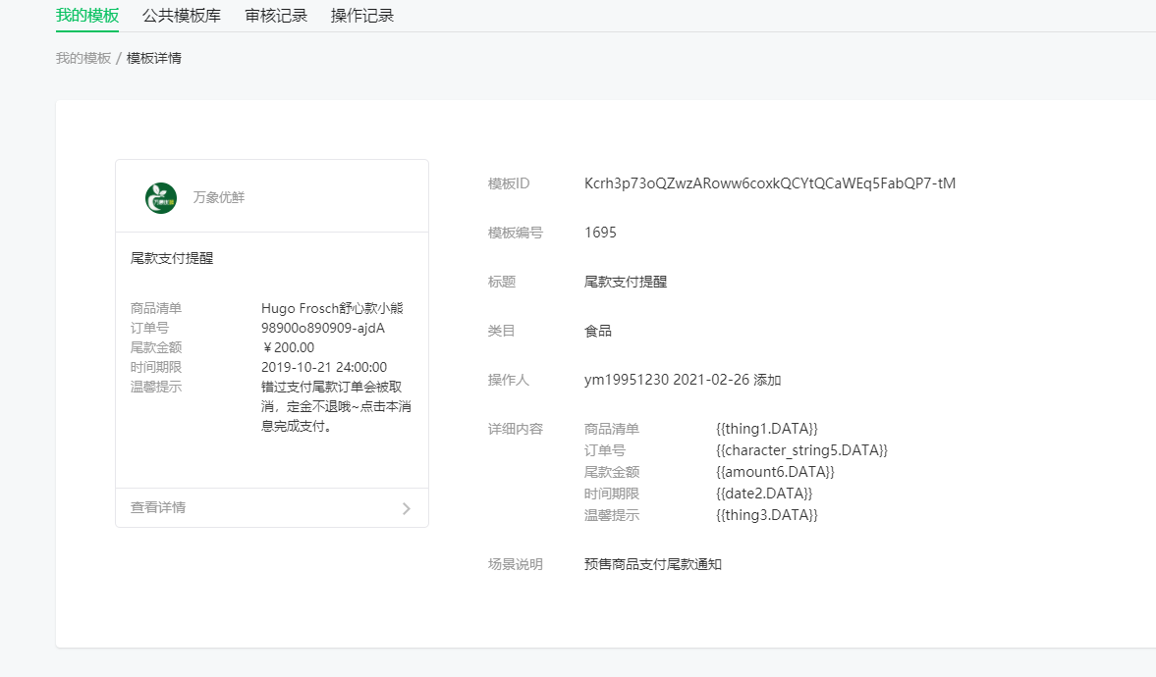1156x677 pixels.
Task: Open 查看详情 in preview card
Action: pyautogui.click(x=272, y=507)
